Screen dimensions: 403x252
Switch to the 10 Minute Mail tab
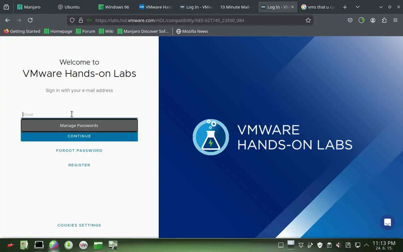[236, 7]
